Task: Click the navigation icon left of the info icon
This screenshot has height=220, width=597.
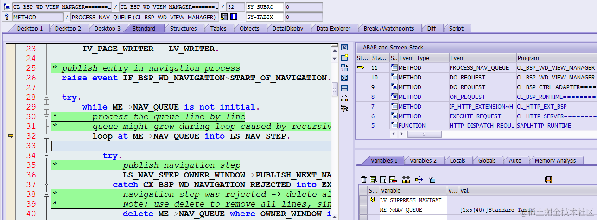Action: tap(224, 17)
